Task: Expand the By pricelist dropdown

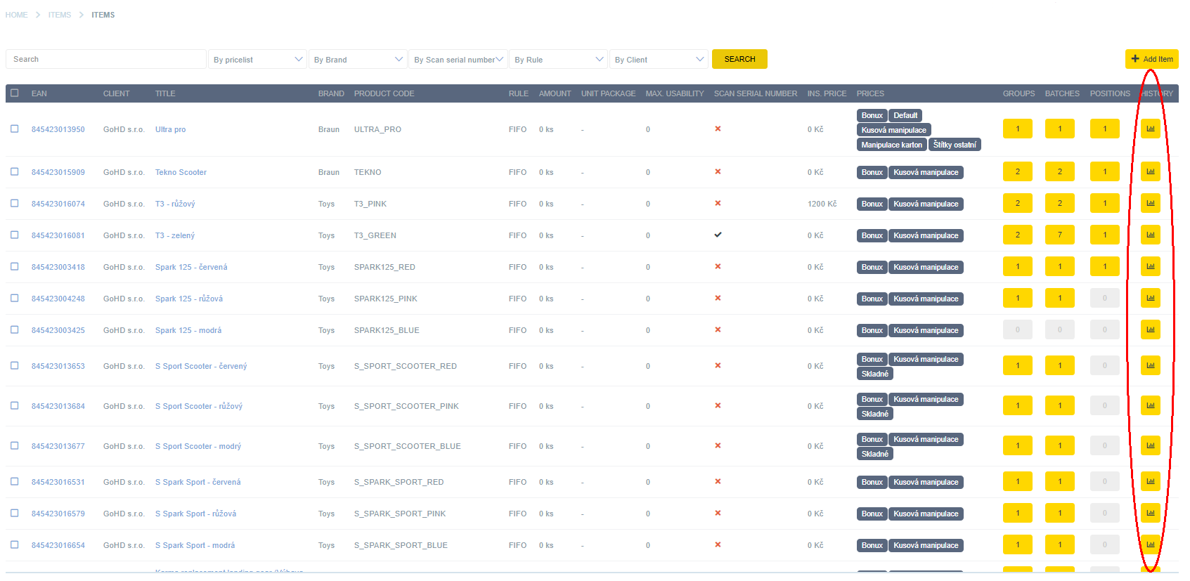Action: click(x=258, y=60)
